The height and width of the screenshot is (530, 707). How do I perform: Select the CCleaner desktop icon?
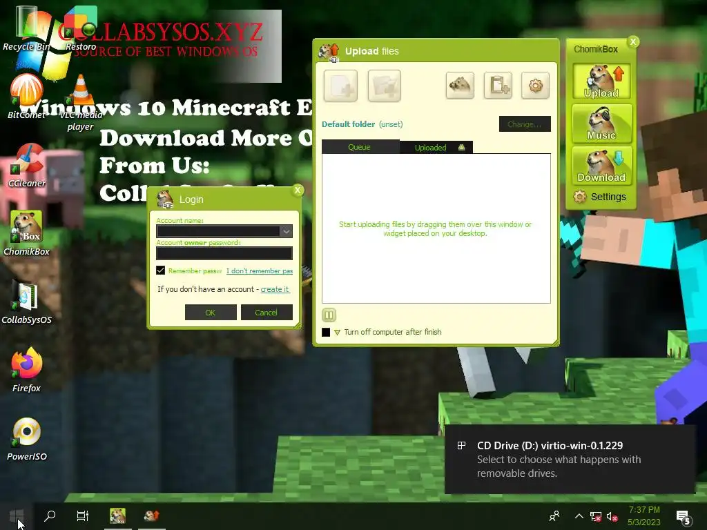click(x=26, y=164)
